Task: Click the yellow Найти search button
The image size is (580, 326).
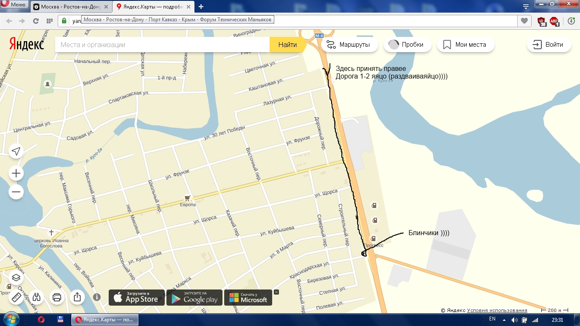Action: [287, 45]
